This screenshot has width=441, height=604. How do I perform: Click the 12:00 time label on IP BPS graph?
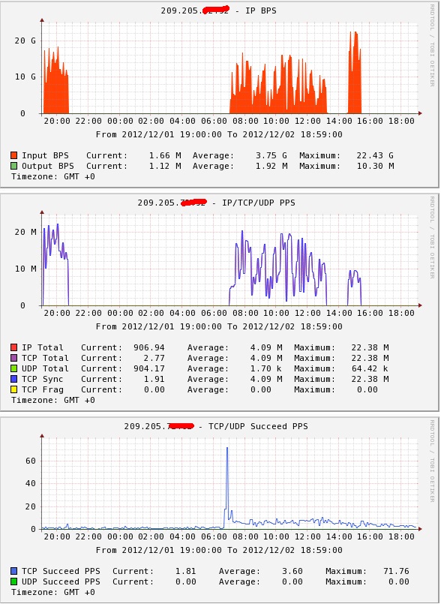[307, 121]
